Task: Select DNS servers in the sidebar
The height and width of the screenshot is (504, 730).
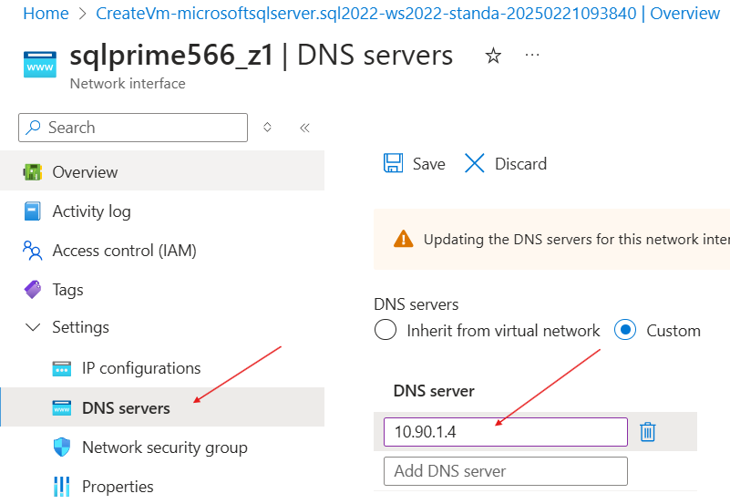Action: coord(162,407)
